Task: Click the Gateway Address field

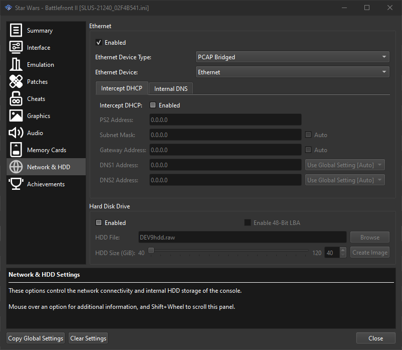Action: [x=226, y=150]
